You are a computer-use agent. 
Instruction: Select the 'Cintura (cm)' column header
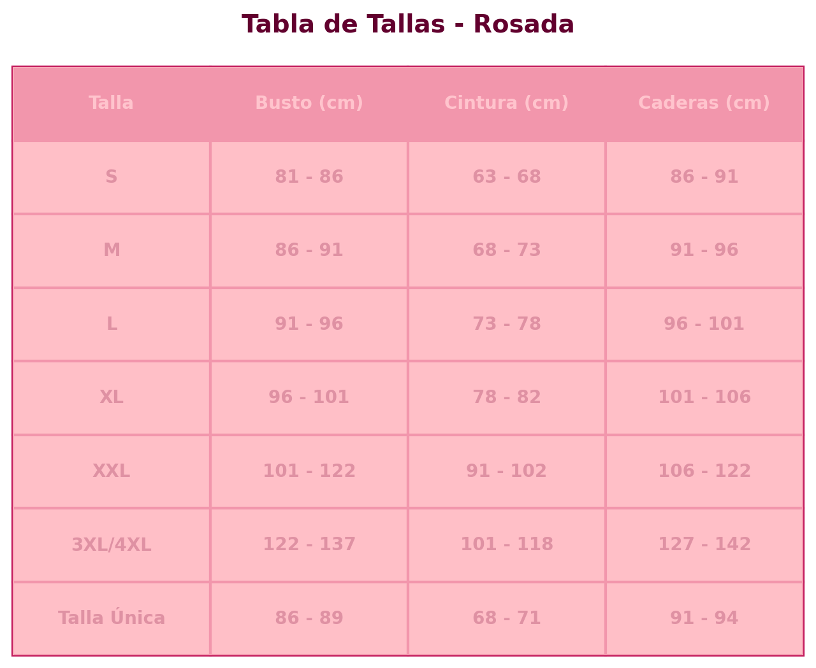tap(507, 103)
